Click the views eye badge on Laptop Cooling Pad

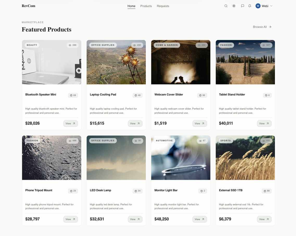point(137,45)
